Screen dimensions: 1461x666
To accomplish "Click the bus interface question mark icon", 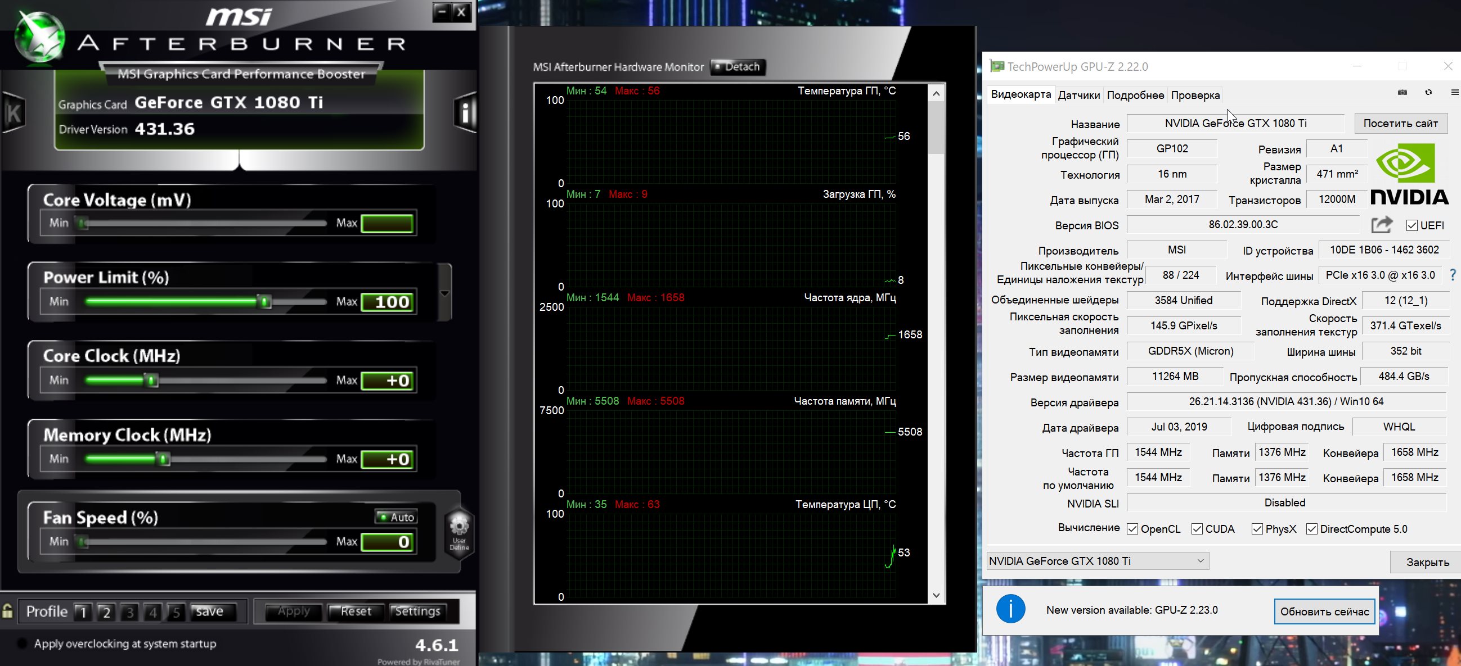I will coord(1453,275).
